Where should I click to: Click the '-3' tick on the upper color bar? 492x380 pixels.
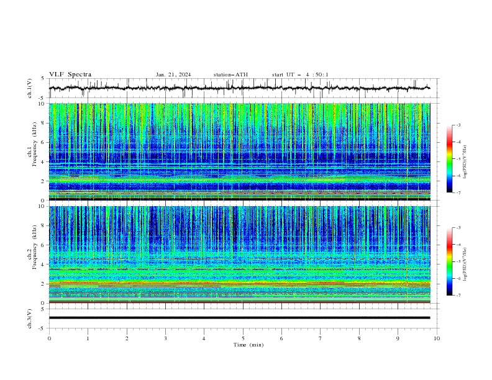pyautogui.click(x=458, y=125)
